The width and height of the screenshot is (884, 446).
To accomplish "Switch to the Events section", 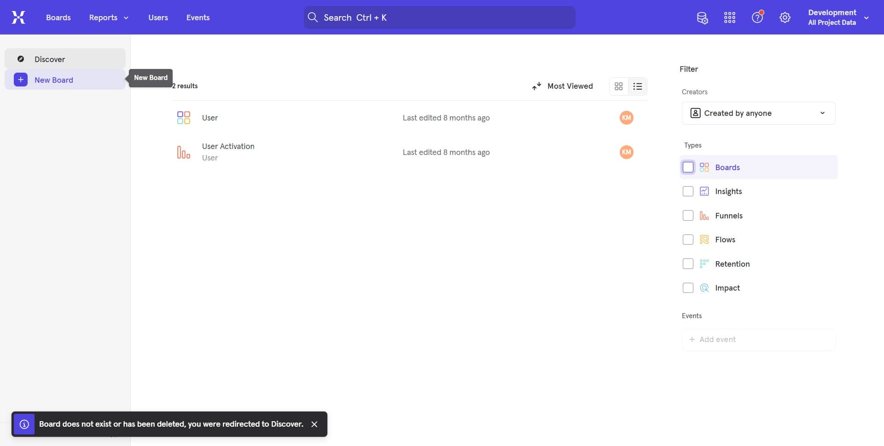I will pos(198,17).
